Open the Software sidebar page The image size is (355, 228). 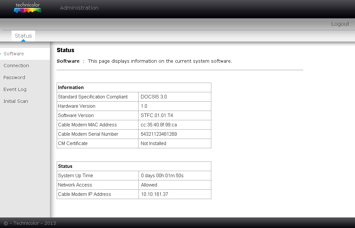pos(14,54)
